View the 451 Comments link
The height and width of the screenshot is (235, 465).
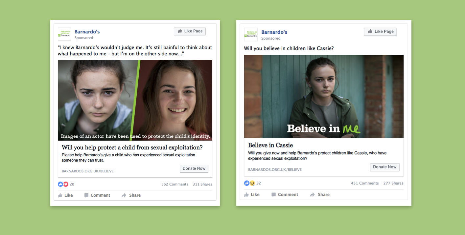point(365,183)
